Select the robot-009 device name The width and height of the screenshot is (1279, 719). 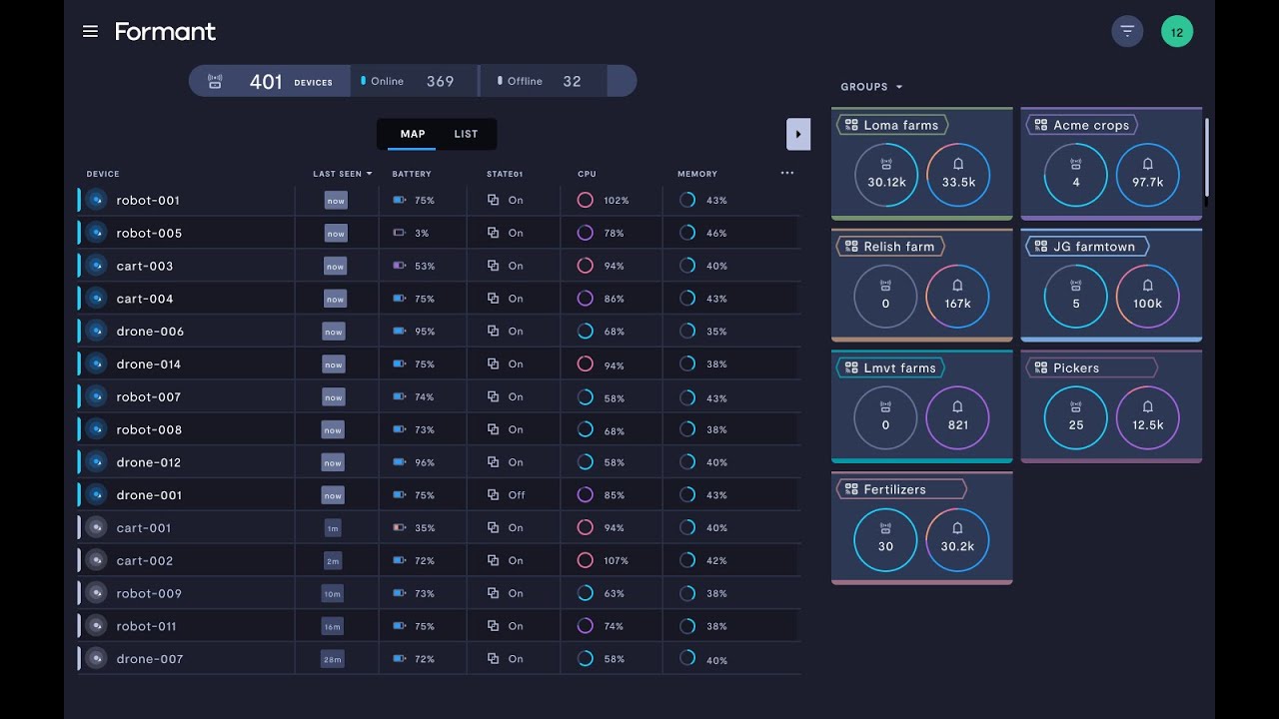click(x=149, y=593)
